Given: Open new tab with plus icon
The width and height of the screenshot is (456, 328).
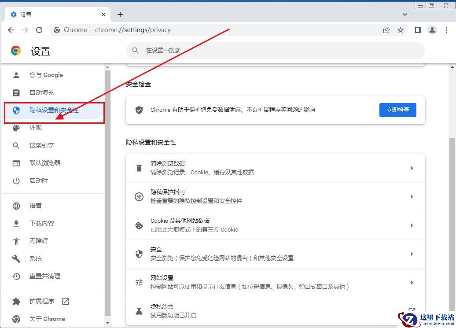Looking at the screenshot, I should tap(120, 15).
